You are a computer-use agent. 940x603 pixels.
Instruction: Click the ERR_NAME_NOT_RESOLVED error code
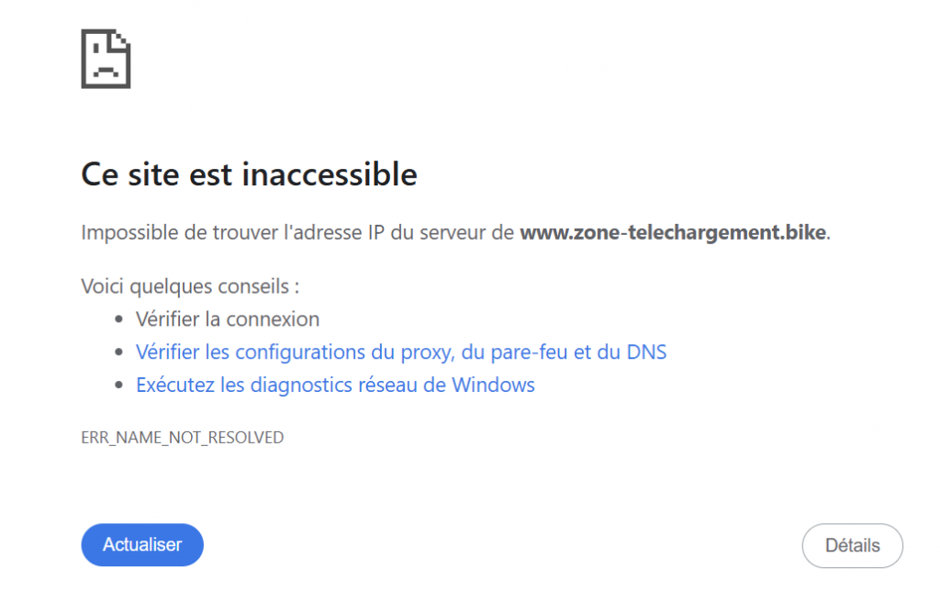point(183,438)
